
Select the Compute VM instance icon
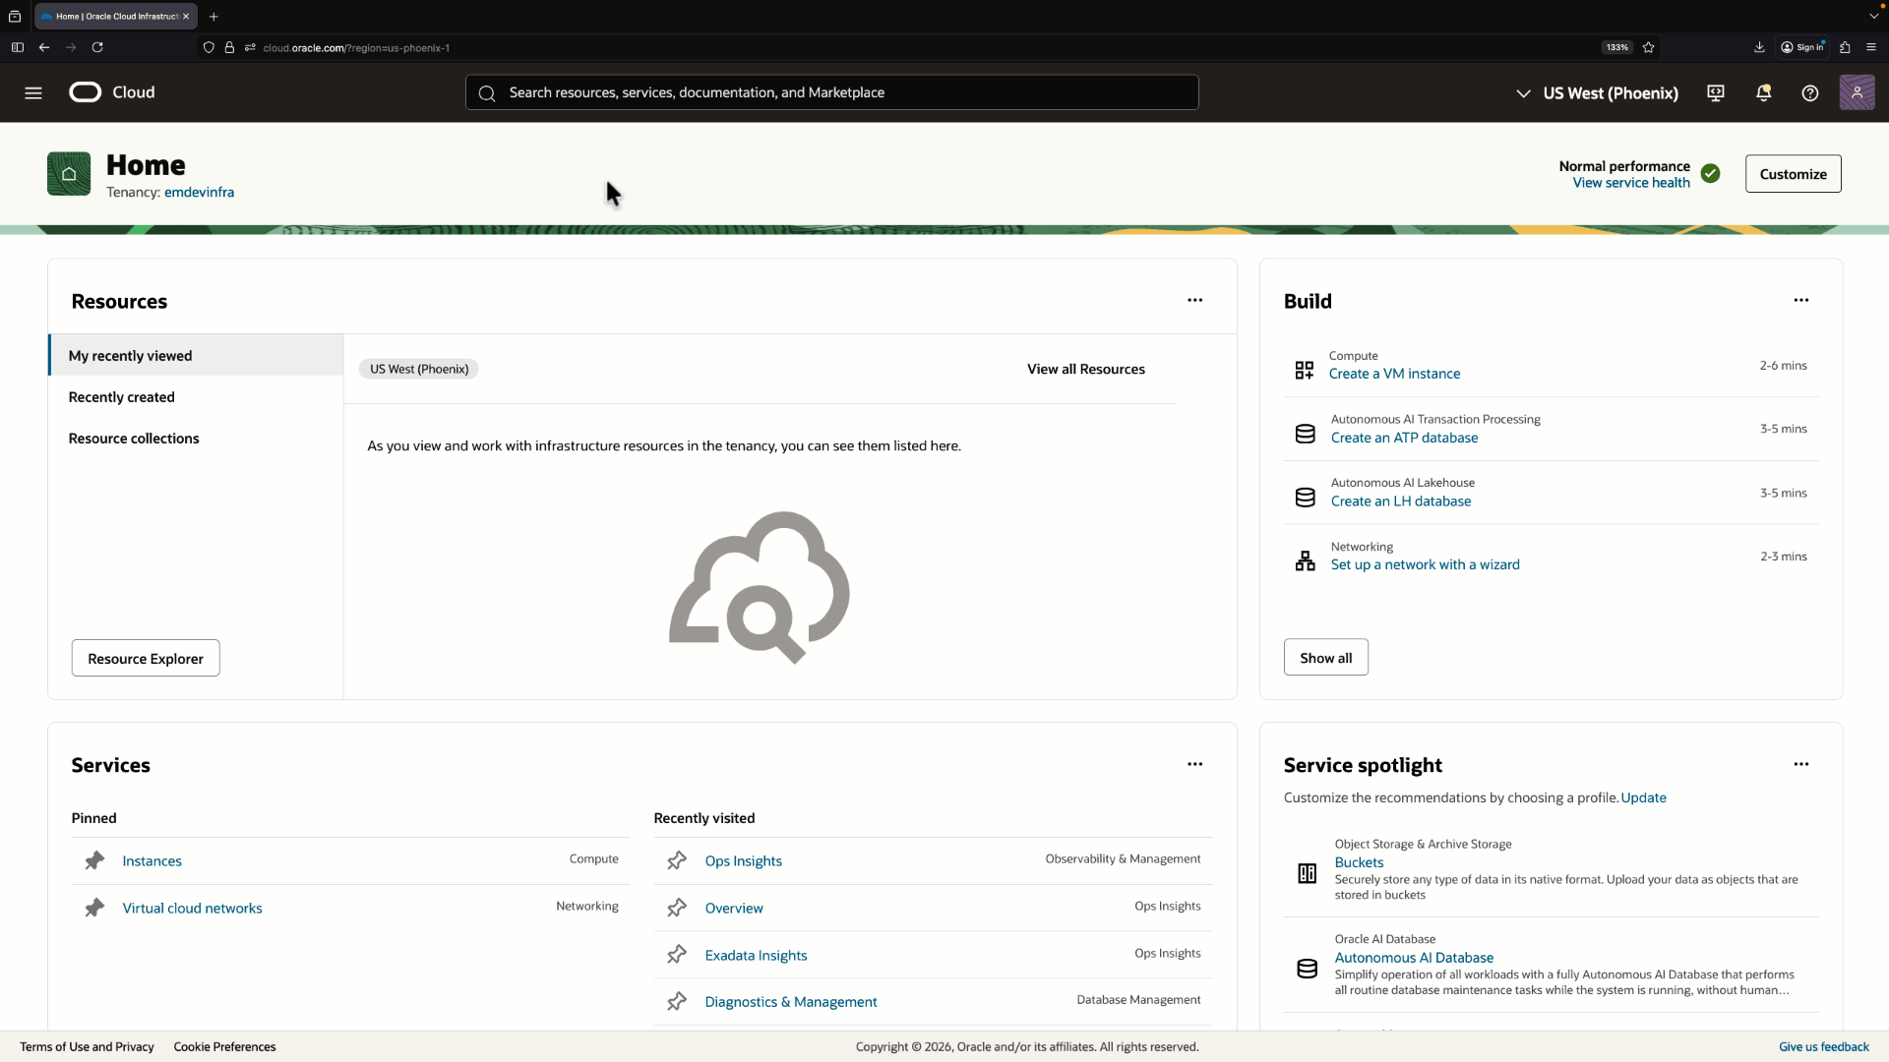click(x=1304, y=369)
